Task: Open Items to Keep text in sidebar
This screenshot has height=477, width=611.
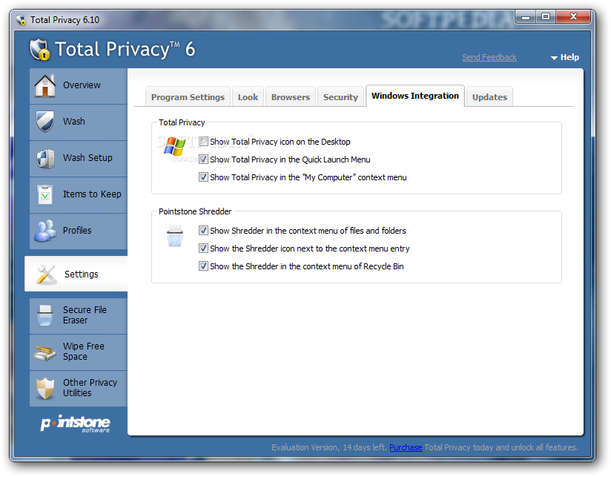Action: click(x=92, y=194)
